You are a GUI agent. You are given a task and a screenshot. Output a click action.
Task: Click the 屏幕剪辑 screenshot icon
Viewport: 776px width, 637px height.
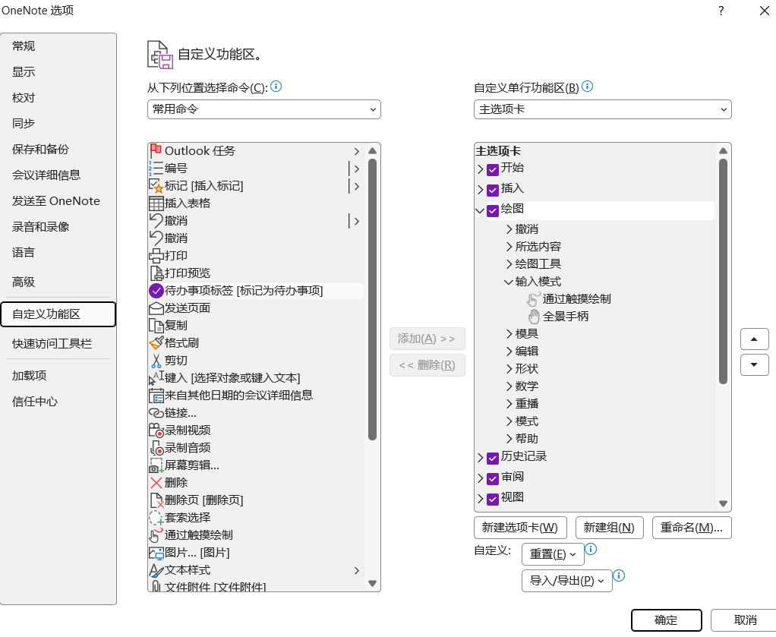coord(156,465)
